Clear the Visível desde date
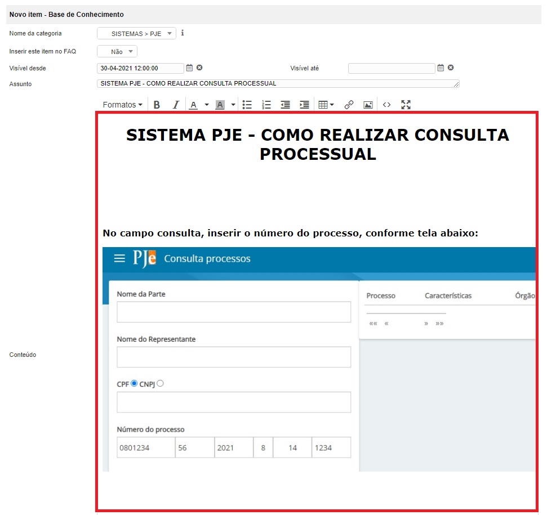The width and height of the screenshot is (556, 515). pos(199,68)
